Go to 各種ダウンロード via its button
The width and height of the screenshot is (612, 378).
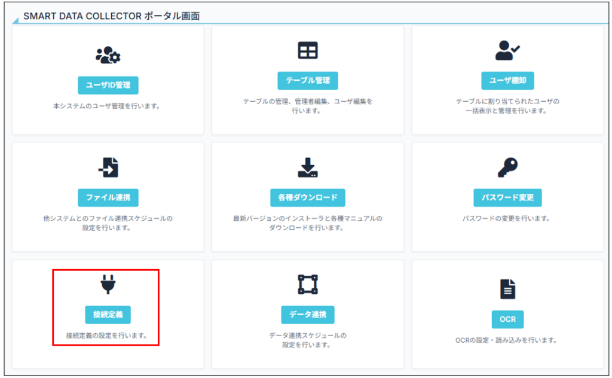tap(308, 197)
